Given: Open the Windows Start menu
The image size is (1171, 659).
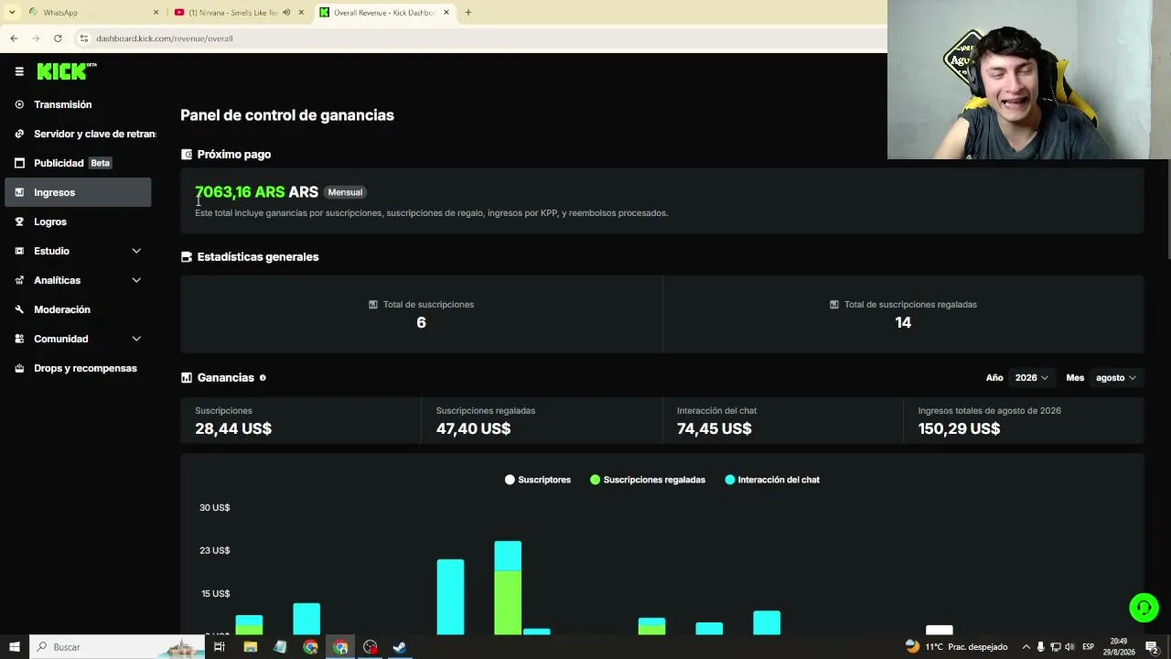Looking at the screenshot, I should coord(15,647).
